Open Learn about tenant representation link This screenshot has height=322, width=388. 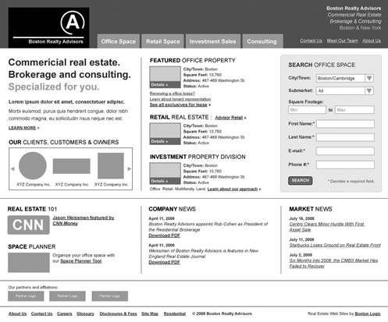[180, 99]
